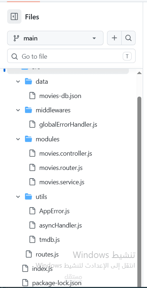Click the plus icon to add file

115,38
